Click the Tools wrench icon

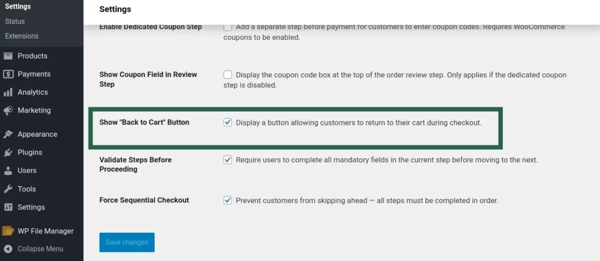(8, 189)
